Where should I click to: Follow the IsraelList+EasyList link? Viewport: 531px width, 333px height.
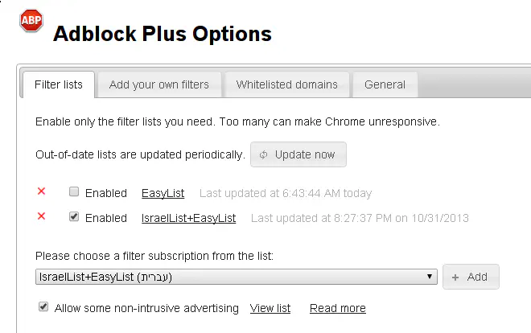tap(188, 218)
